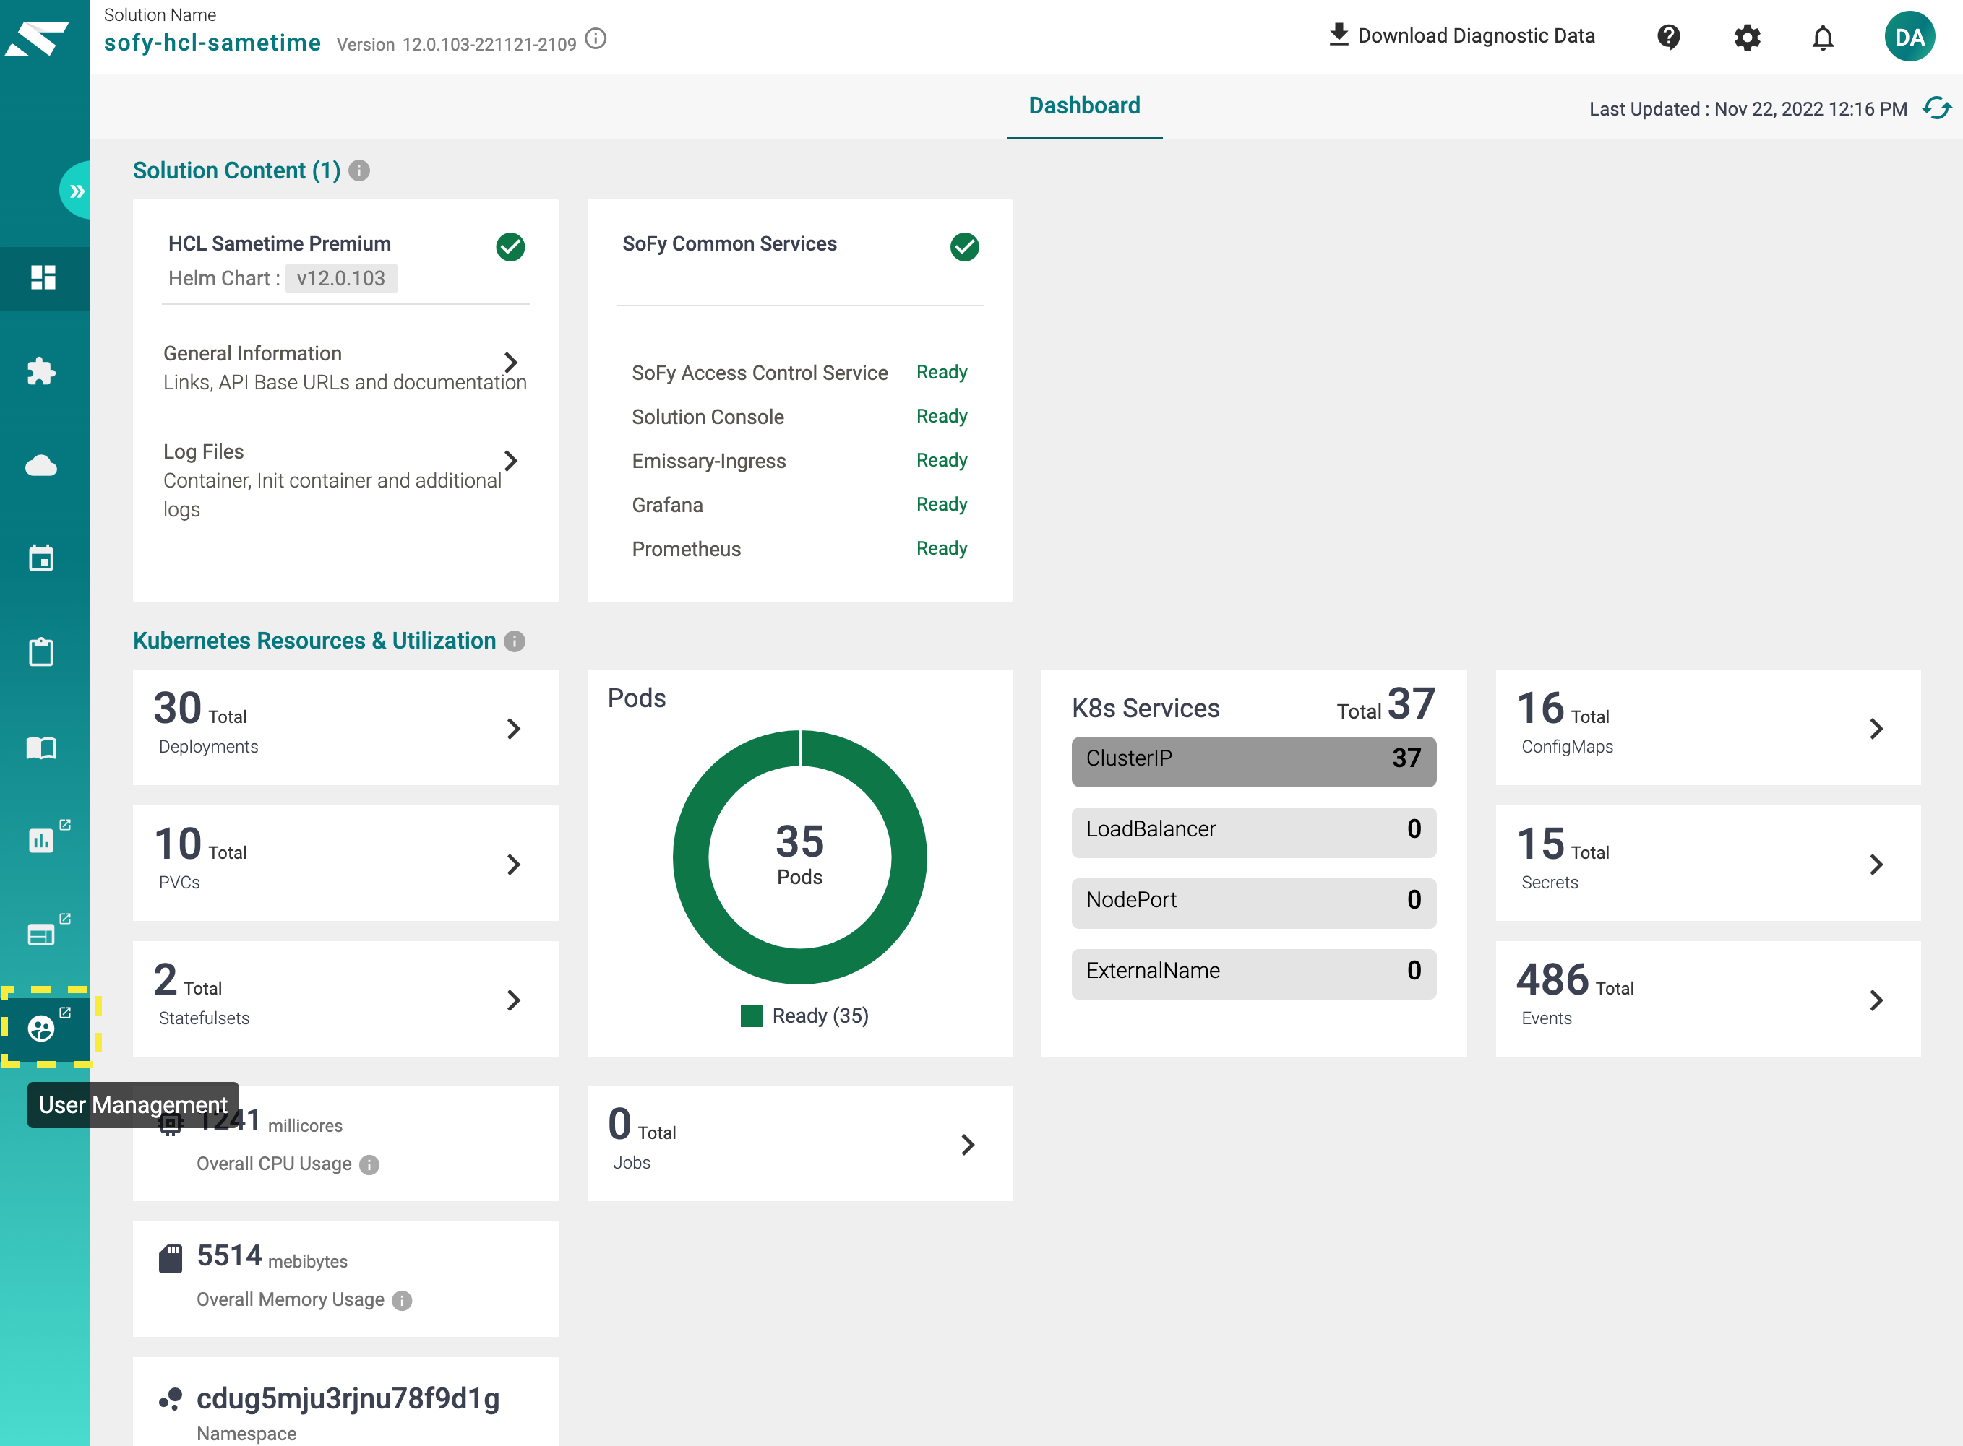
Task: Open the cloud icon in sidebar
Action: click(41, 465)
